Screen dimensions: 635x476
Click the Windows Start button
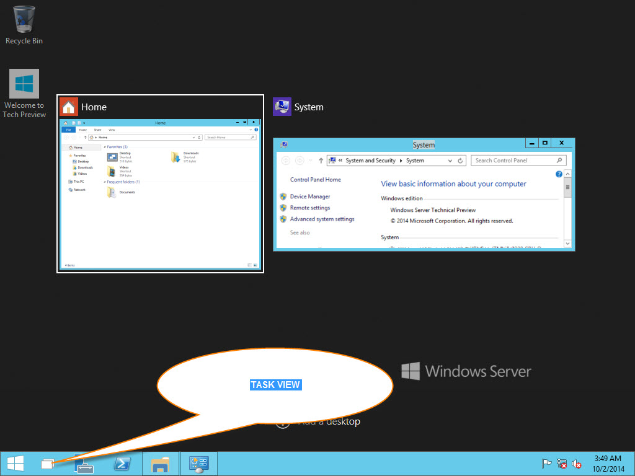pos(16,464)
